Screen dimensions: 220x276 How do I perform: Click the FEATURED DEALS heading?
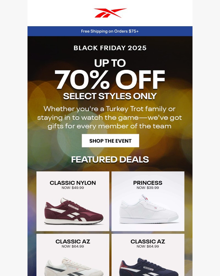(110, 160)
